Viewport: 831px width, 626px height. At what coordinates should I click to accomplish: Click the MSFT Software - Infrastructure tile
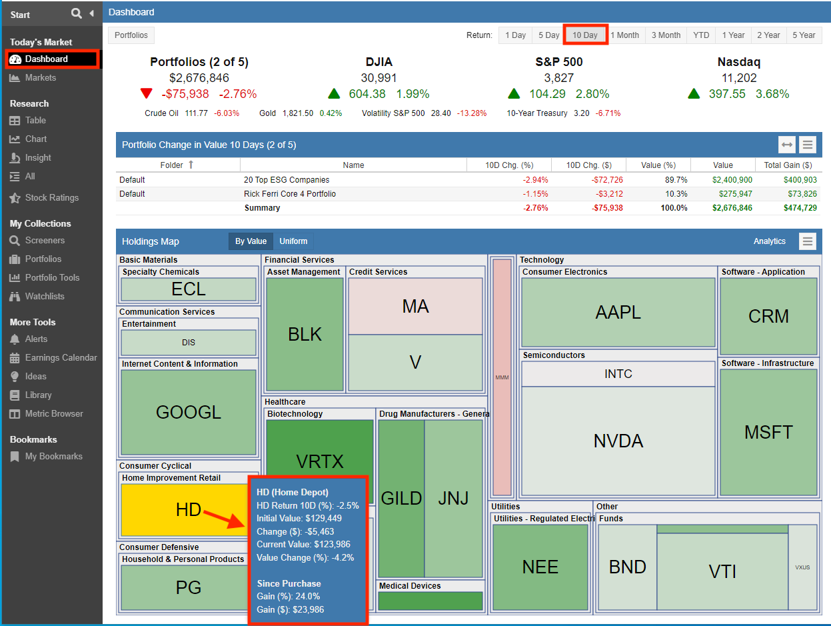click(x=768, y=432)
